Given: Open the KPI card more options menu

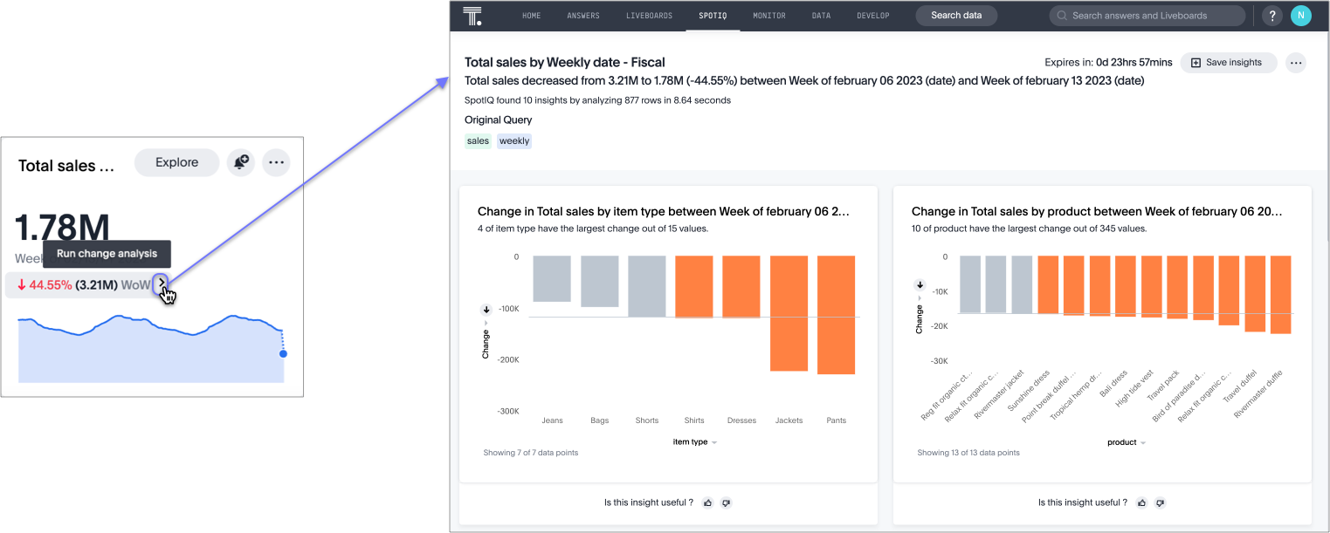Looking at the screenshot, I should (x=276, y=162).
